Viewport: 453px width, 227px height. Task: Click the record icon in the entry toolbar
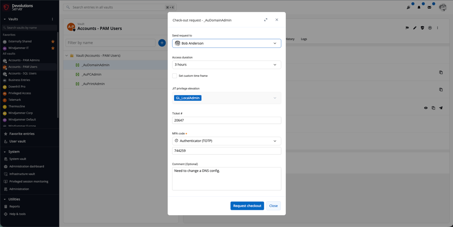coord(430,28)
